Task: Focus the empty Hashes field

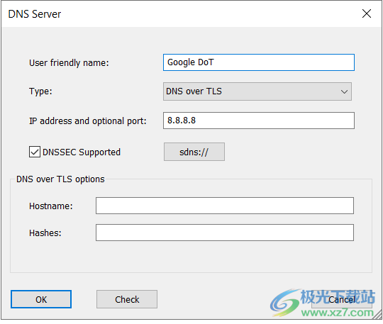Action: pos(225,233)
